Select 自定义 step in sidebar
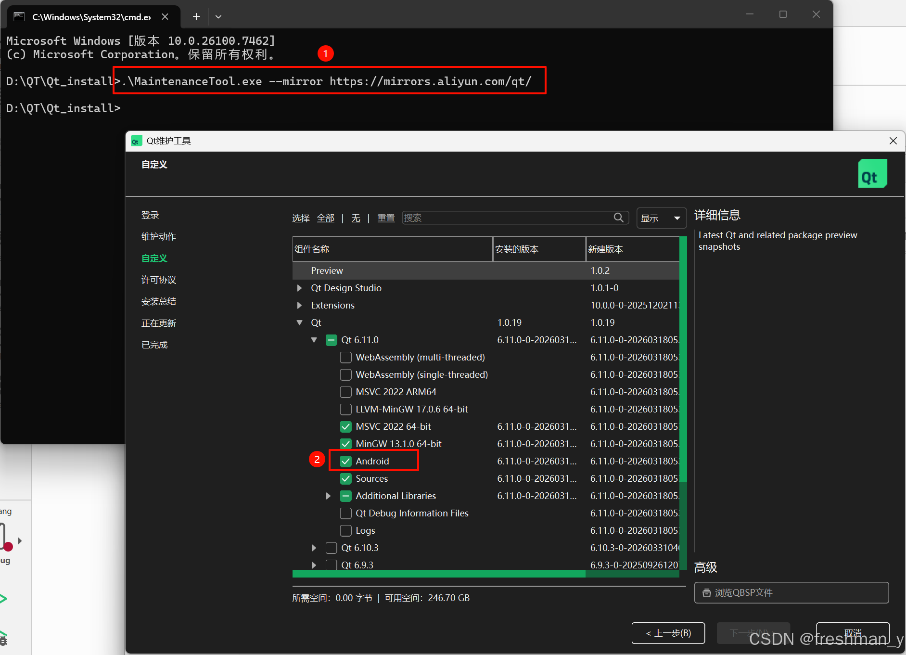Screen dimensions: 906x655 tap(154, 258)
